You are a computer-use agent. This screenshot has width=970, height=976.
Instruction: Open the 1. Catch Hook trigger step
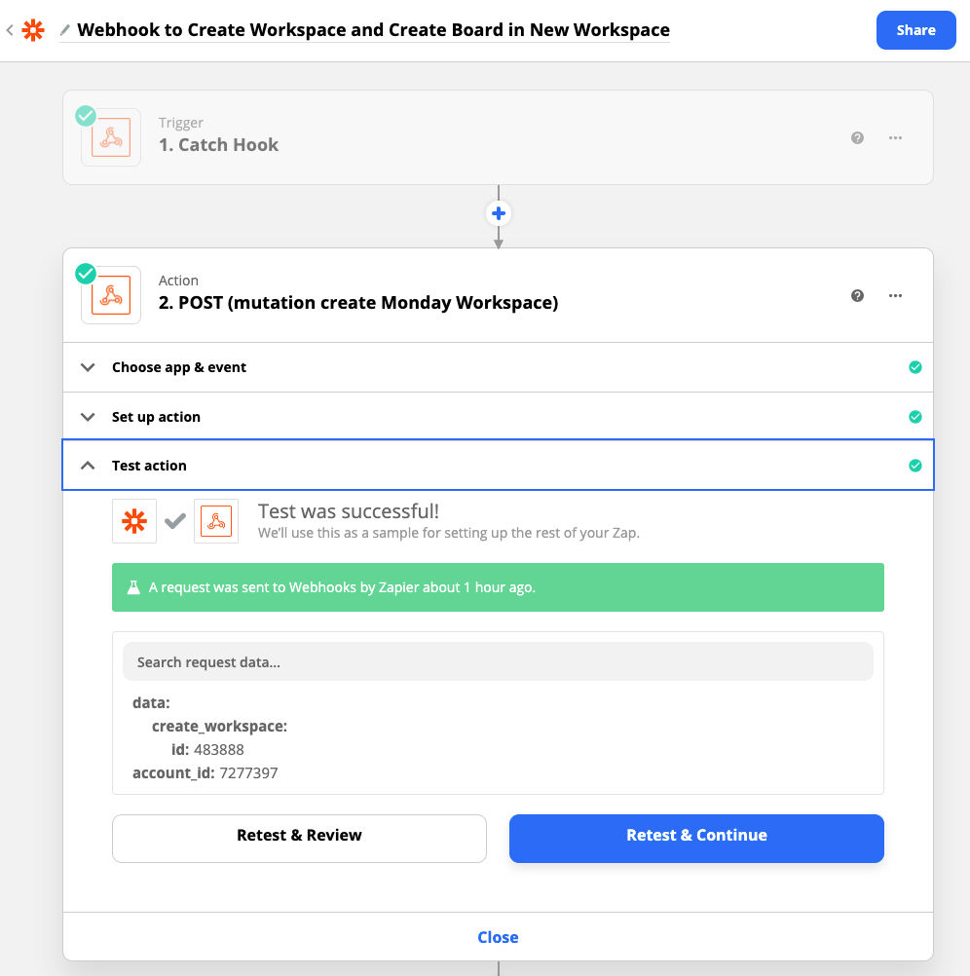pos(498,137)
